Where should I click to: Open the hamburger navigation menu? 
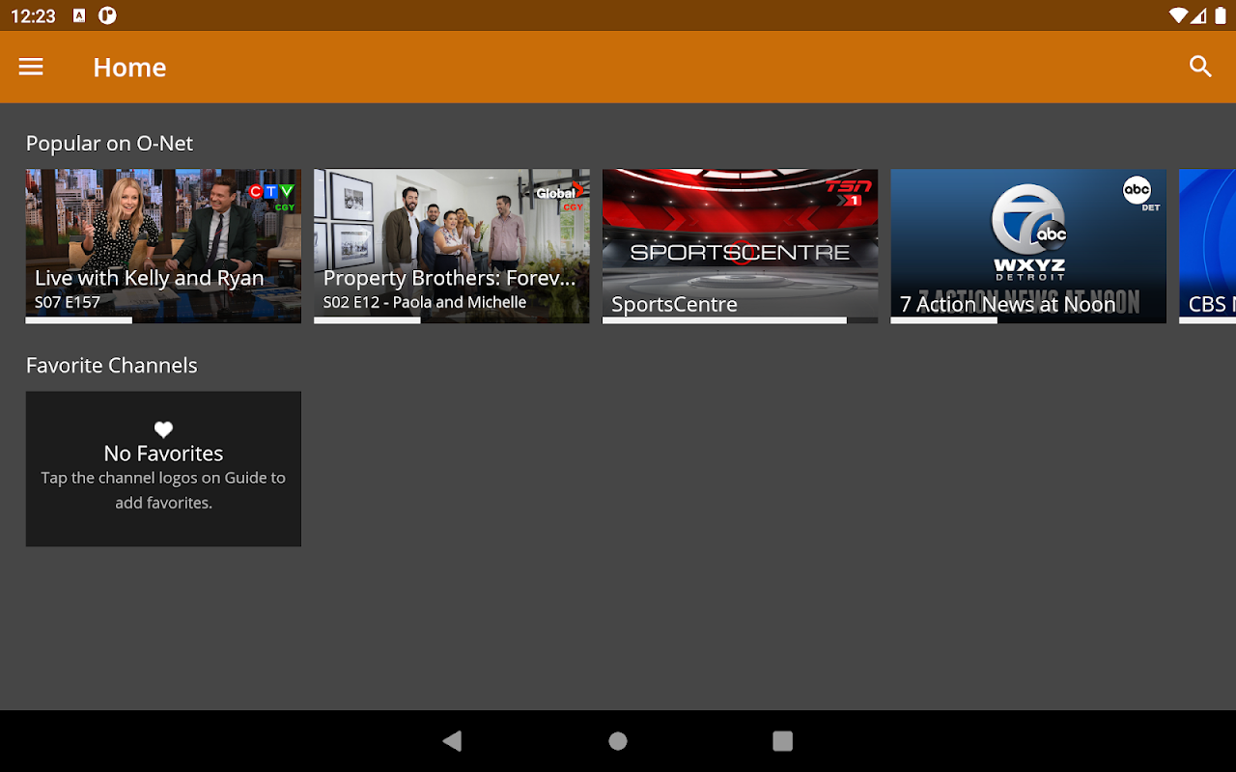(31, 67)
